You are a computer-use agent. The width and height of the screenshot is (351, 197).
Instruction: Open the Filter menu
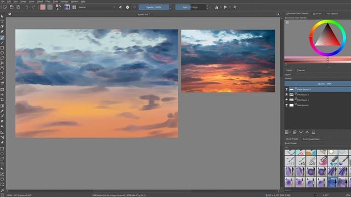point(48,1)
